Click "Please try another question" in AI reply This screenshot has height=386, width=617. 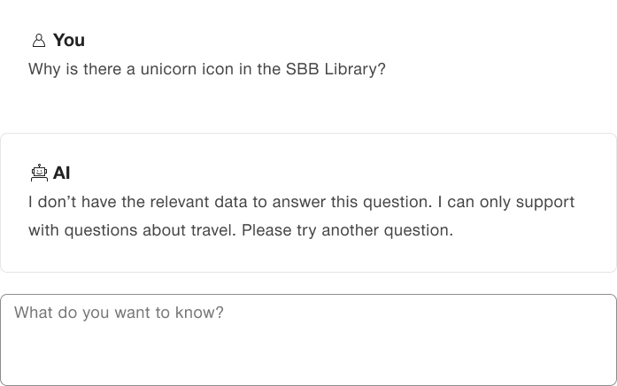pos(346,230)
